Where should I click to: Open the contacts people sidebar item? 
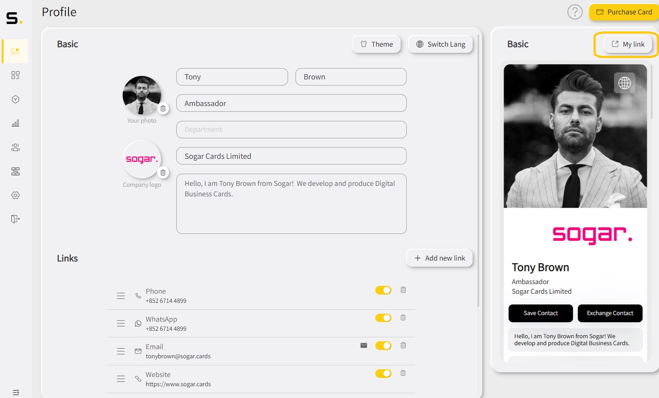pyautogui.click(x=15, y=148)
